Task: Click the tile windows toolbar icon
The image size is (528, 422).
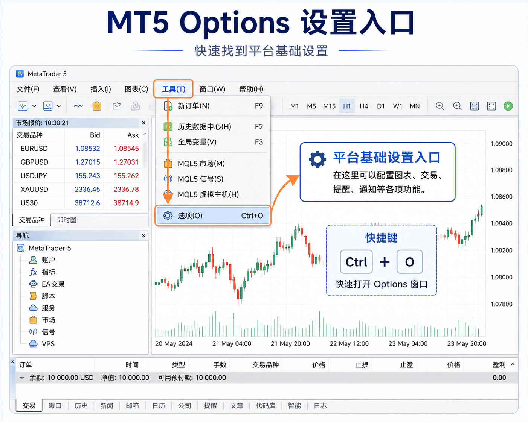Action: point(475,106)
